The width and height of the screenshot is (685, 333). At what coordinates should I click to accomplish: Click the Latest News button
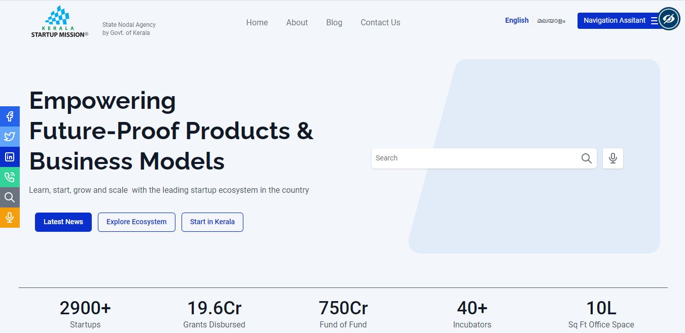tap(63, 222)
